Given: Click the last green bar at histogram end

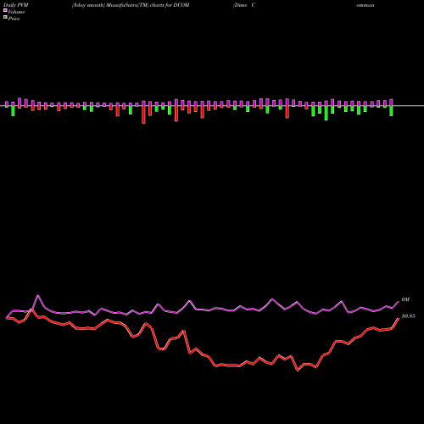Looking at the screenshot, I should [391, 111].
